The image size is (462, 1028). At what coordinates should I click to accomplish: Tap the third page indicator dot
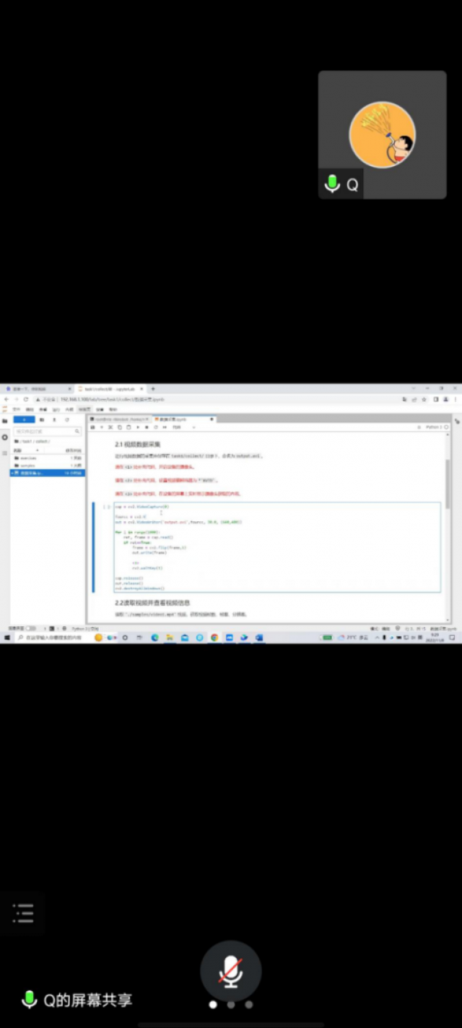pyautogui.click(x=249, y=1004)
